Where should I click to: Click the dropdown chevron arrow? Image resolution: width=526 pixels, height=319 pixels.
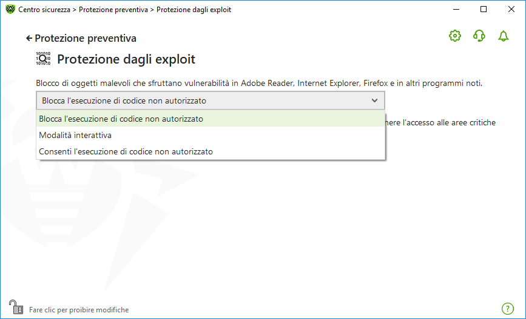pos(374,100)
